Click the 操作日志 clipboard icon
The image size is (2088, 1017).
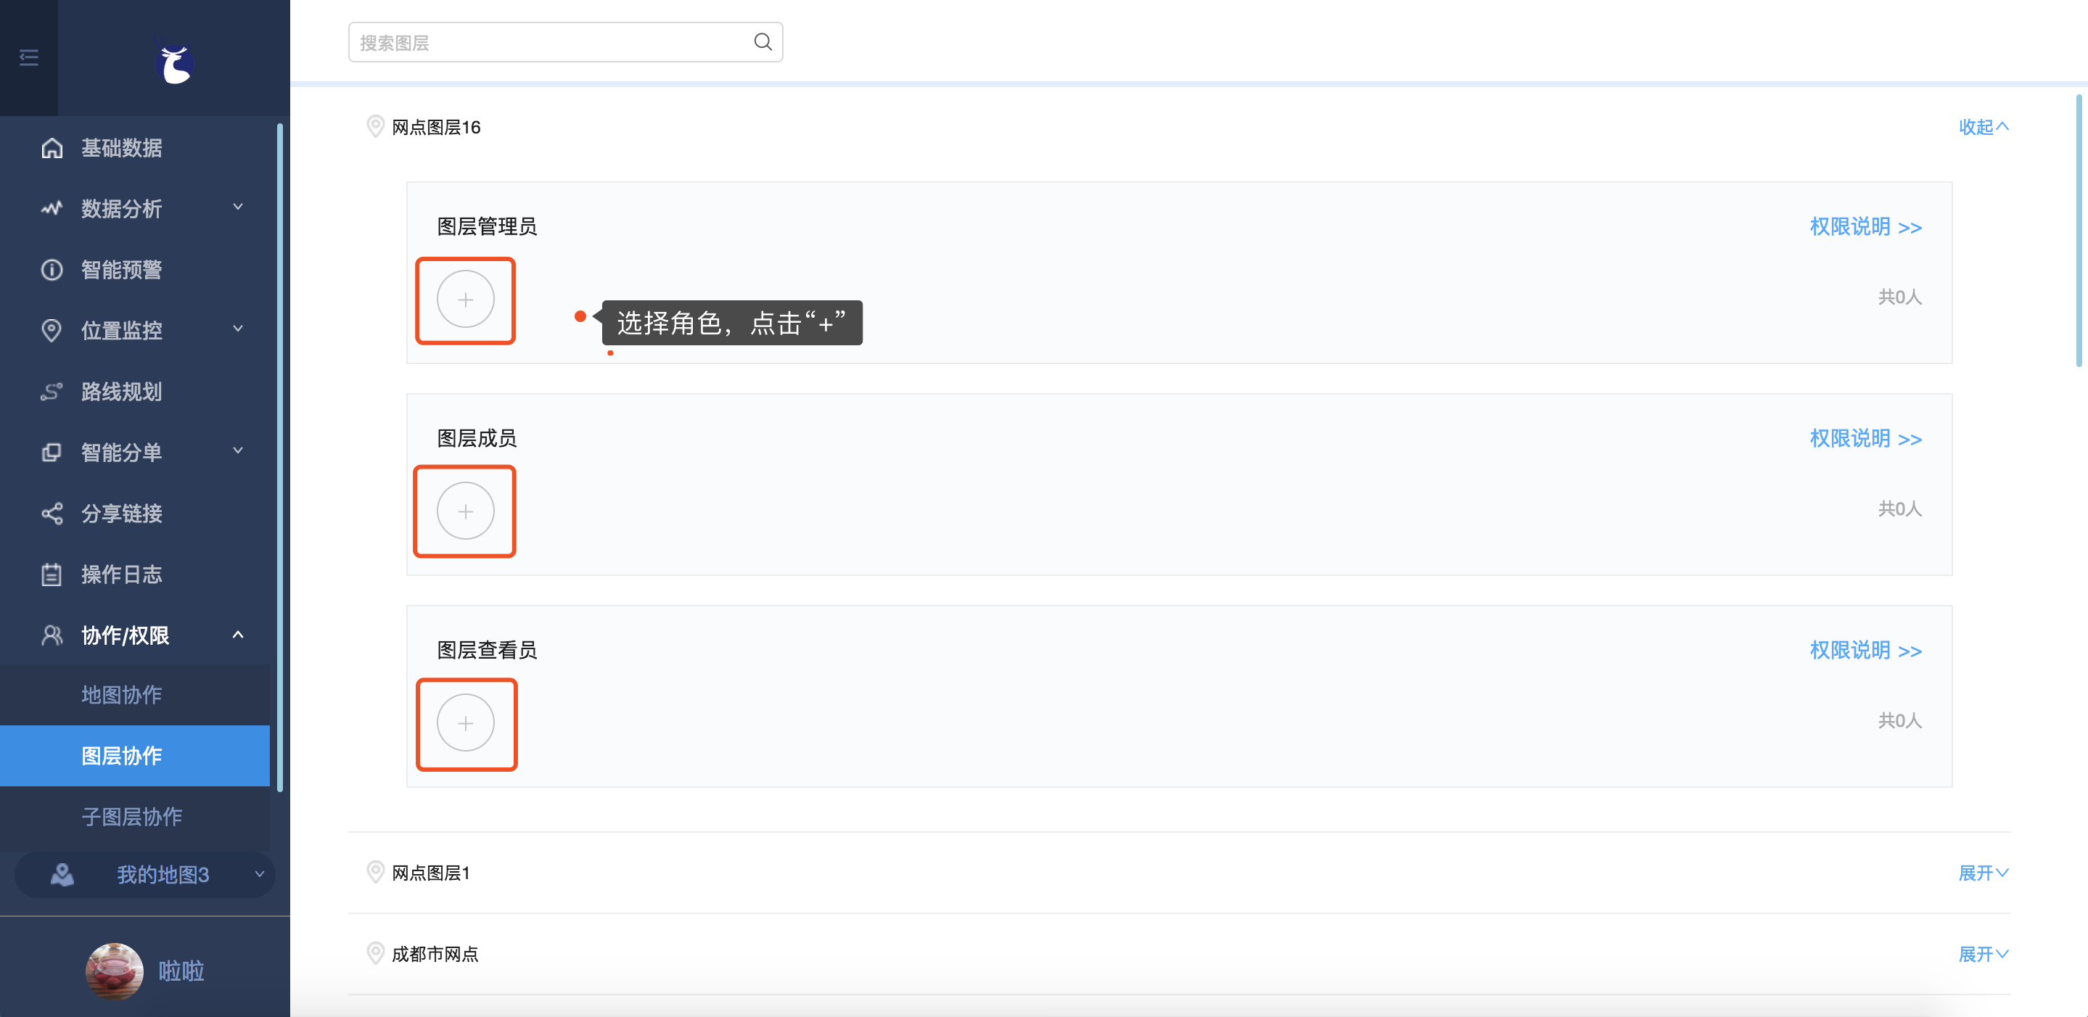tap(52, 575)
